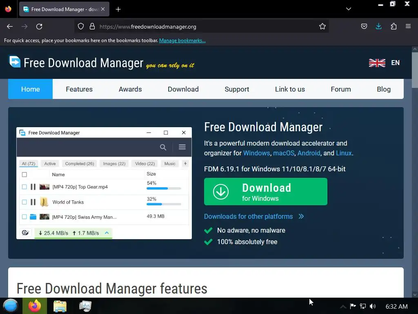Click the volume speaker tray icon
This screenshot has width=418, height=314.
pyautogui.click(x=373, y=306)
